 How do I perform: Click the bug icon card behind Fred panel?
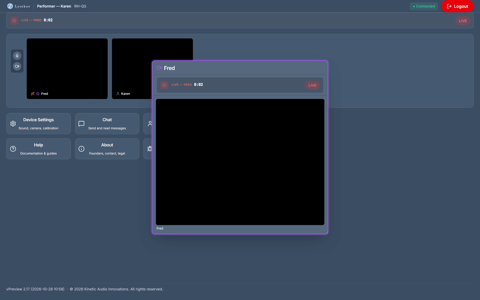[148, 149]
